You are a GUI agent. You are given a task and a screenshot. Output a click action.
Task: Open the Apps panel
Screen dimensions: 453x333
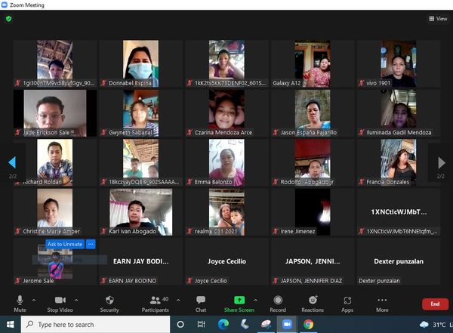[347, 303]
